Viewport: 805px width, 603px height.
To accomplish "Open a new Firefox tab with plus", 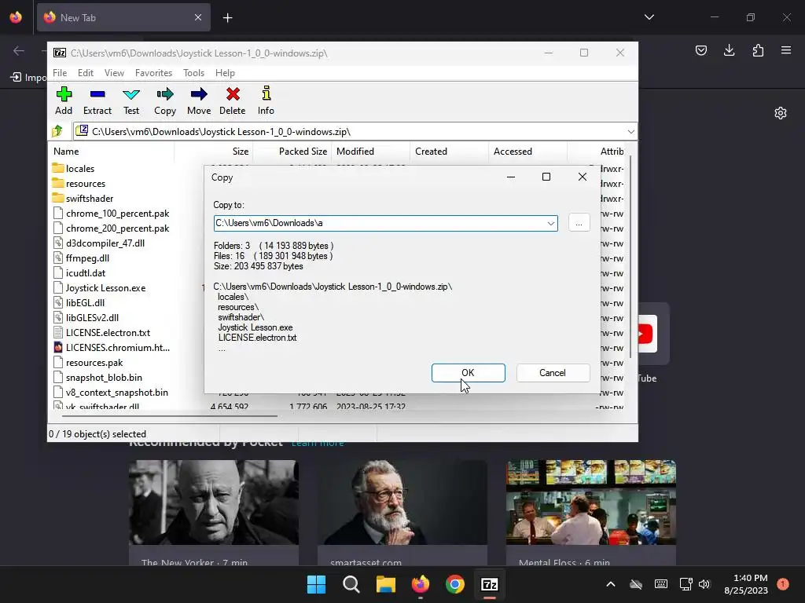I will click(227, 18).
